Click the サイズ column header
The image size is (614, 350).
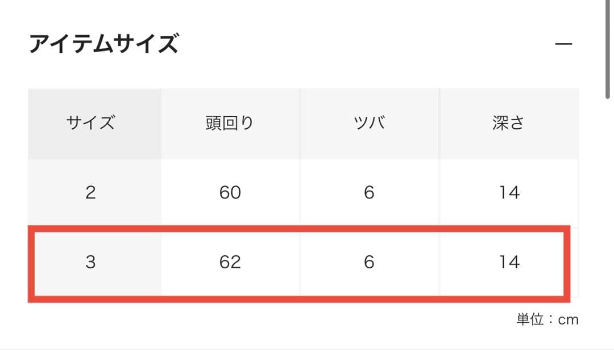90,123
